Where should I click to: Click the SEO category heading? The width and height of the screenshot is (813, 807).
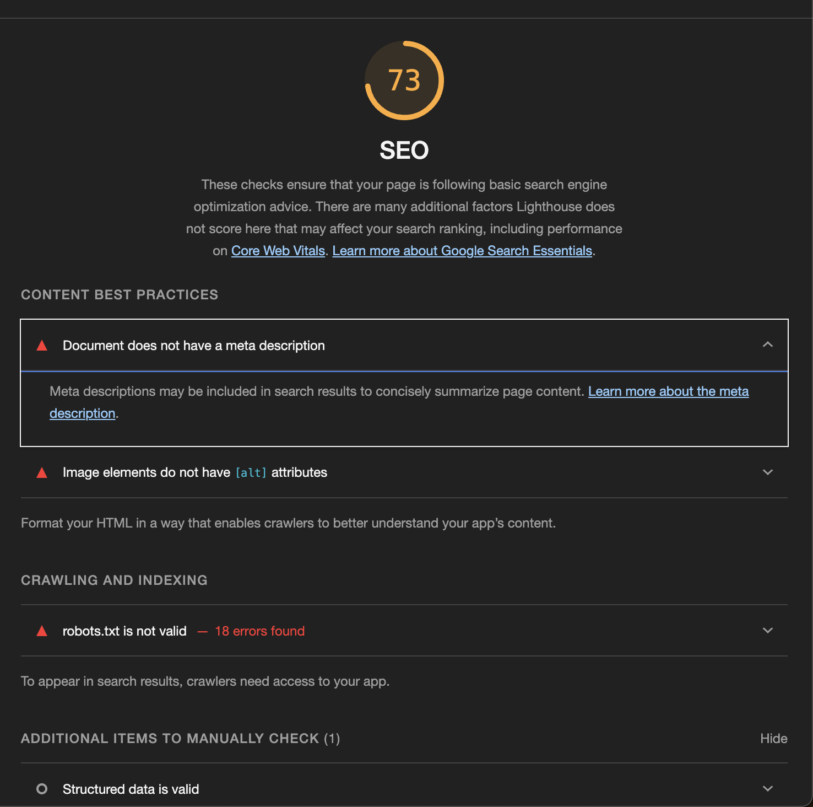coord(404,150)
